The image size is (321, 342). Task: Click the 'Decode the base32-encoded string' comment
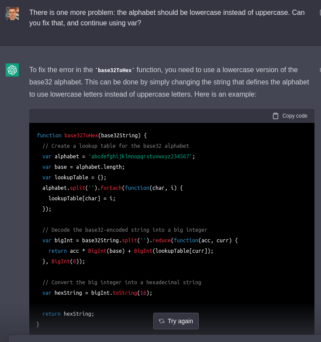[124, 230]
